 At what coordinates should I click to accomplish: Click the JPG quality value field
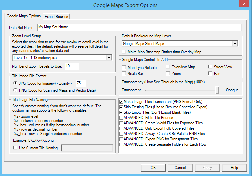click(x=81, y=83)
